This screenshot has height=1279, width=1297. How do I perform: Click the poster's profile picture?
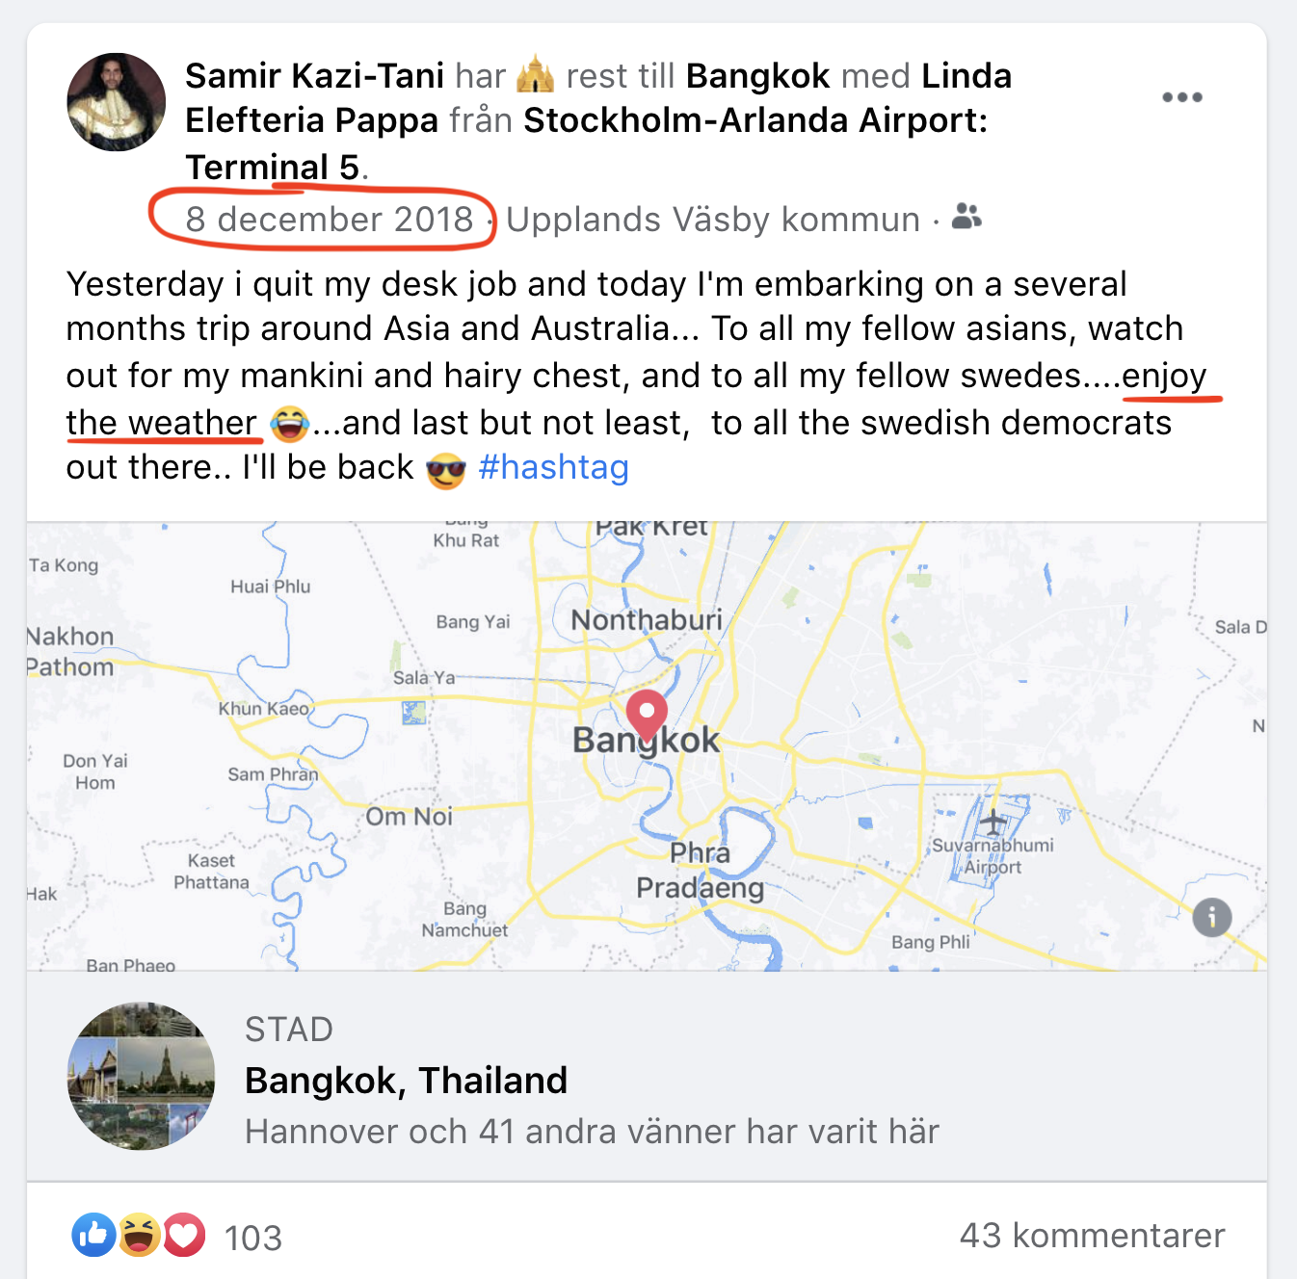pos(116,102)
